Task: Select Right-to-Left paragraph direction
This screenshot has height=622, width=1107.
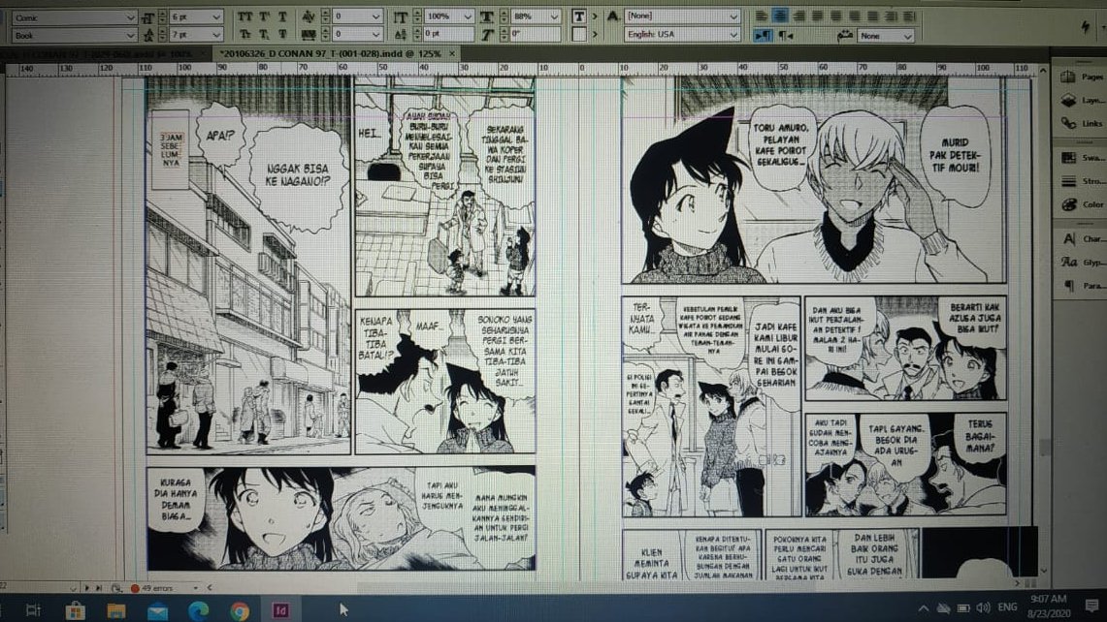Action: (x=786, y=35)
